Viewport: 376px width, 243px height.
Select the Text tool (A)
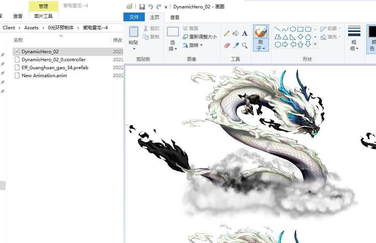pyautogui.click(x=245, y=33)
